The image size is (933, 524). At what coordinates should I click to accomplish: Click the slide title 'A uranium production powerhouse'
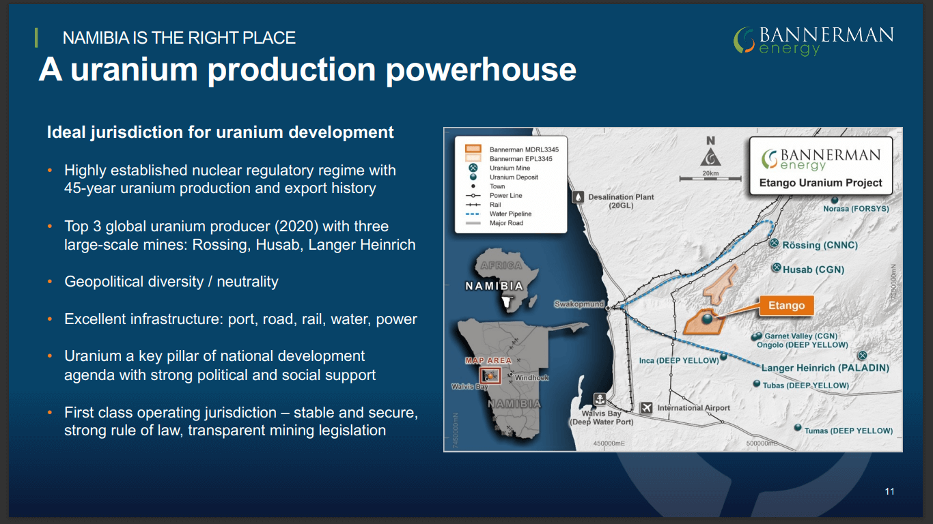coord(307,69)
